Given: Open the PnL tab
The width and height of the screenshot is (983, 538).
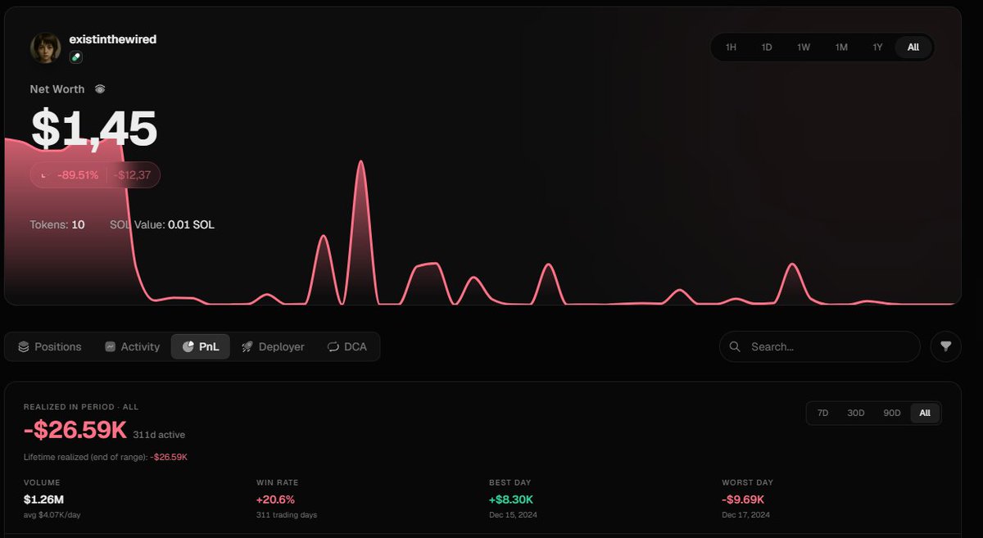Looking at the screenshot, I should point(201,347).
